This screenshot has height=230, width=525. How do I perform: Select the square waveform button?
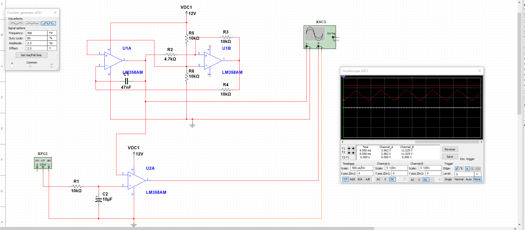pos(48,23)
